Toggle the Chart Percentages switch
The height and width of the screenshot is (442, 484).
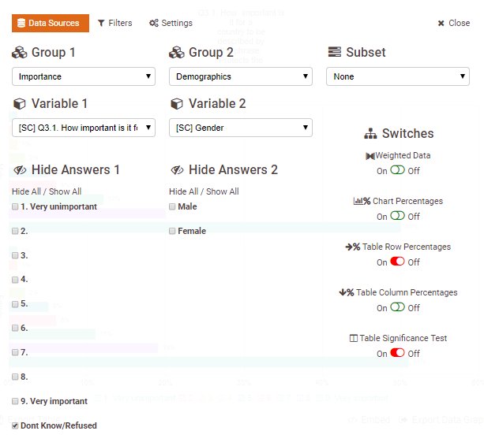click(397, 216)
